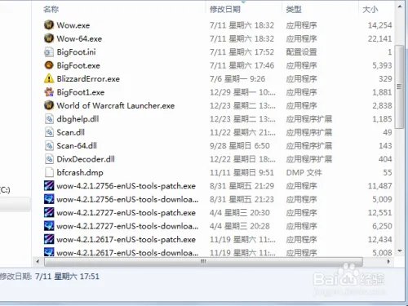Click the vertical scrollbar up arrow
Screen dimensions: 408x306
pos(400,6)
